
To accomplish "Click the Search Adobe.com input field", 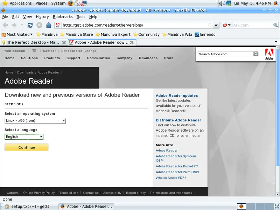I will [x=226, y=54].
